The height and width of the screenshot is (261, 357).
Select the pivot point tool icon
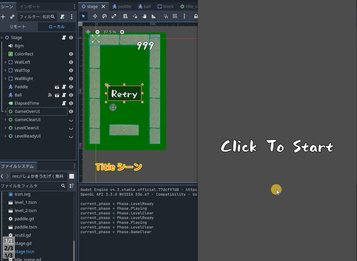(135, 16)
